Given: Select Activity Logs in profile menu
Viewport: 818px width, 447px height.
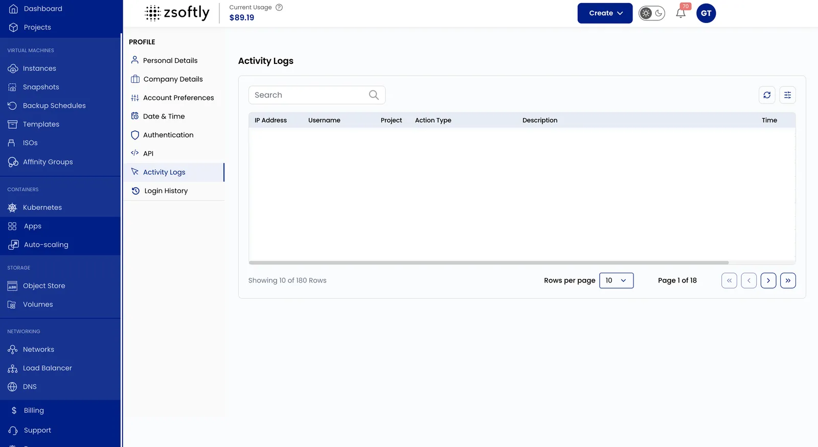Looking at the screenshot, I should click(x=174, y=172).
